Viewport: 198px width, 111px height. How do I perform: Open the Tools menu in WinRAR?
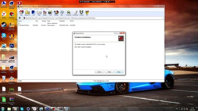pyautogui.click(x=31, y=9)
